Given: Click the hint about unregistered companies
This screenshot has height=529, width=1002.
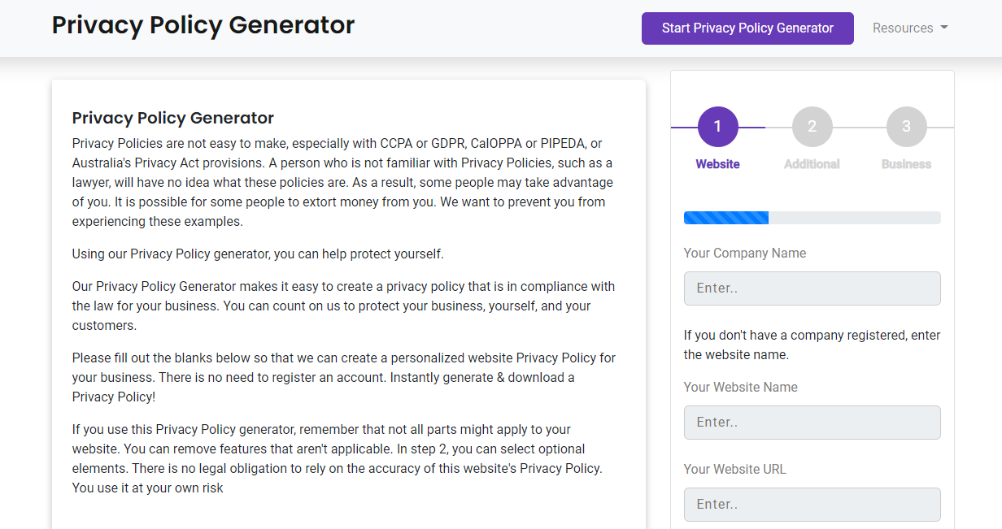Looking at the screenshot, I should click(812, 345).
